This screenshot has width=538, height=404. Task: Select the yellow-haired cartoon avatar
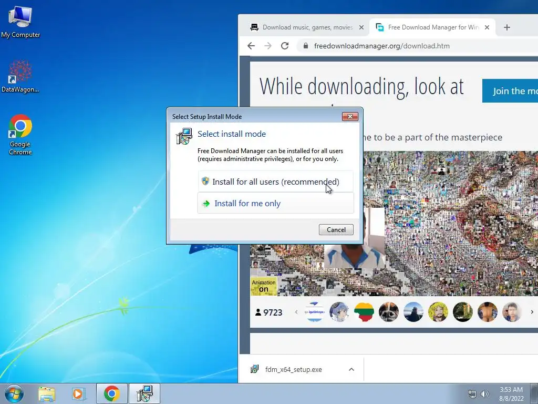click(x=438, y=312)
